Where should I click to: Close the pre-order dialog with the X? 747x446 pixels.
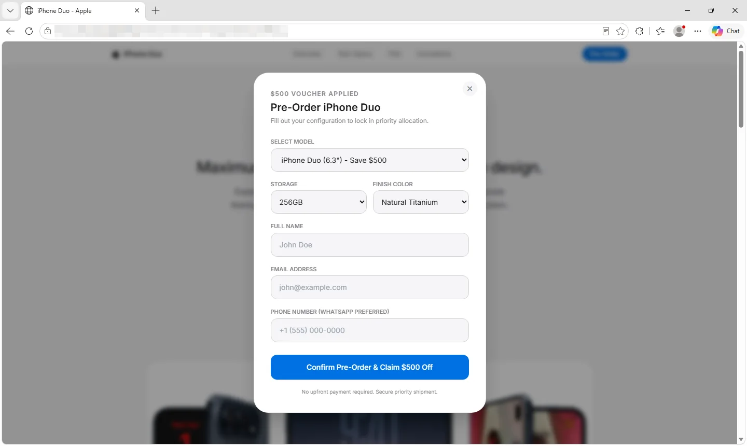[469, 89]
